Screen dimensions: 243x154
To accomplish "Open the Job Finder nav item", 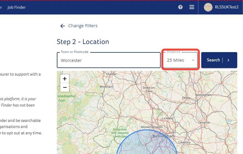I will click(17, 7).
